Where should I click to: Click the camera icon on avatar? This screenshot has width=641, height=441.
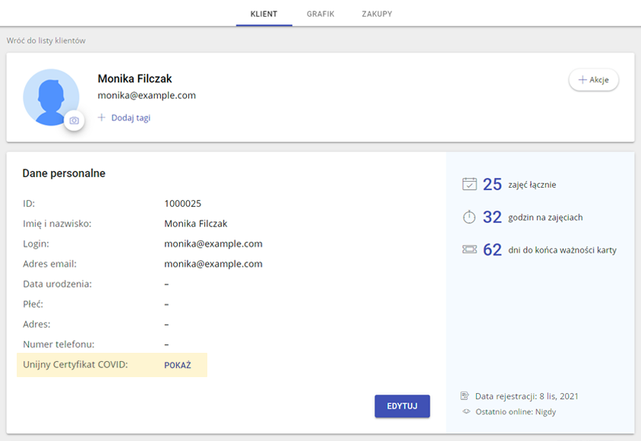tap(74, 121)
